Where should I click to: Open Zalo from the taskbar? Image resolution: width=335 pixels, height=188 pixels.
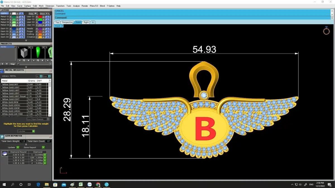point(90,184)
